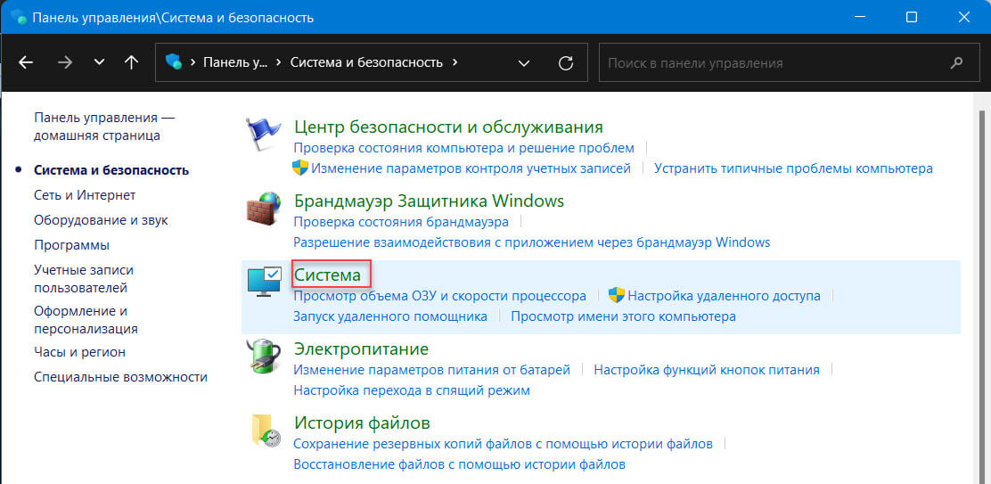
Task: Open Сеть и Интернет category
Action: pyautogui.click(x=85, y=195)
